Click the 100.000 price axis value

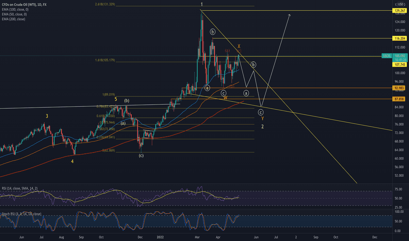[x=400, y=73]
